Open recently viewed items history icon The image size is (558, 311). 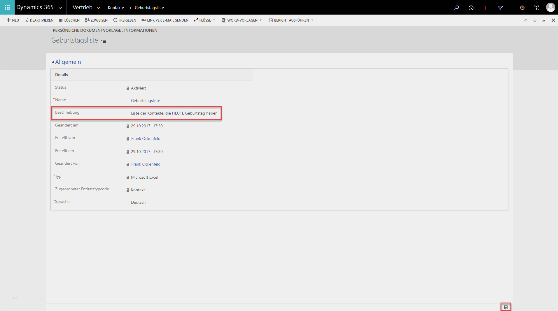(x=471, y=8)
